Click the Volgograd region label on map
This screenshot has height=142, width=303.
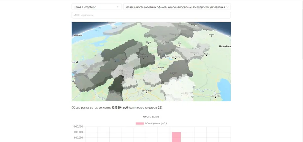click(187, 93)
